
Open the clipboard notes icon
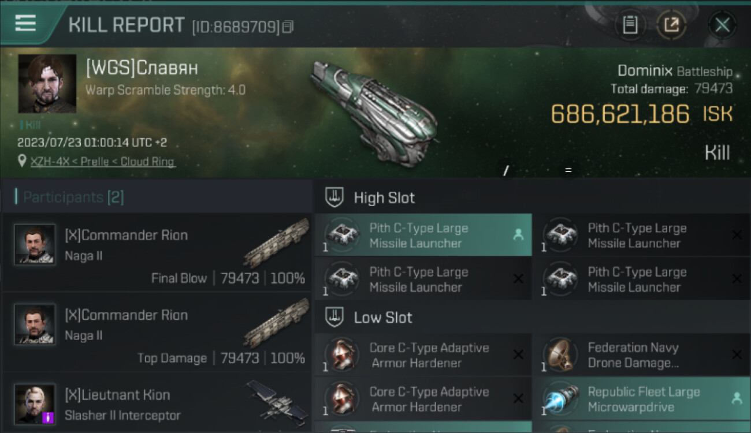630,25
